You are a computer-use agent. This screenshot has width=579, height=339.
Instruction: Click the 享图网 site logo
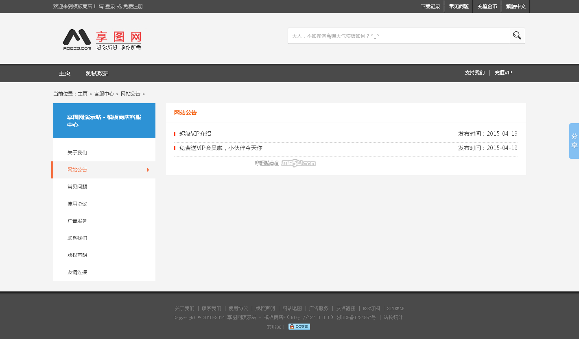click(102, 40)
